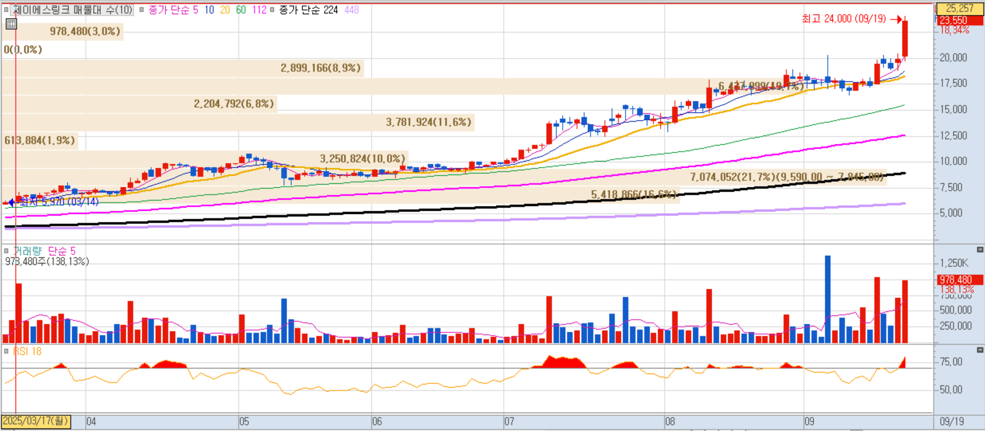Click the 09 month label on axis

pyautogui.click(x=809, y=421)
